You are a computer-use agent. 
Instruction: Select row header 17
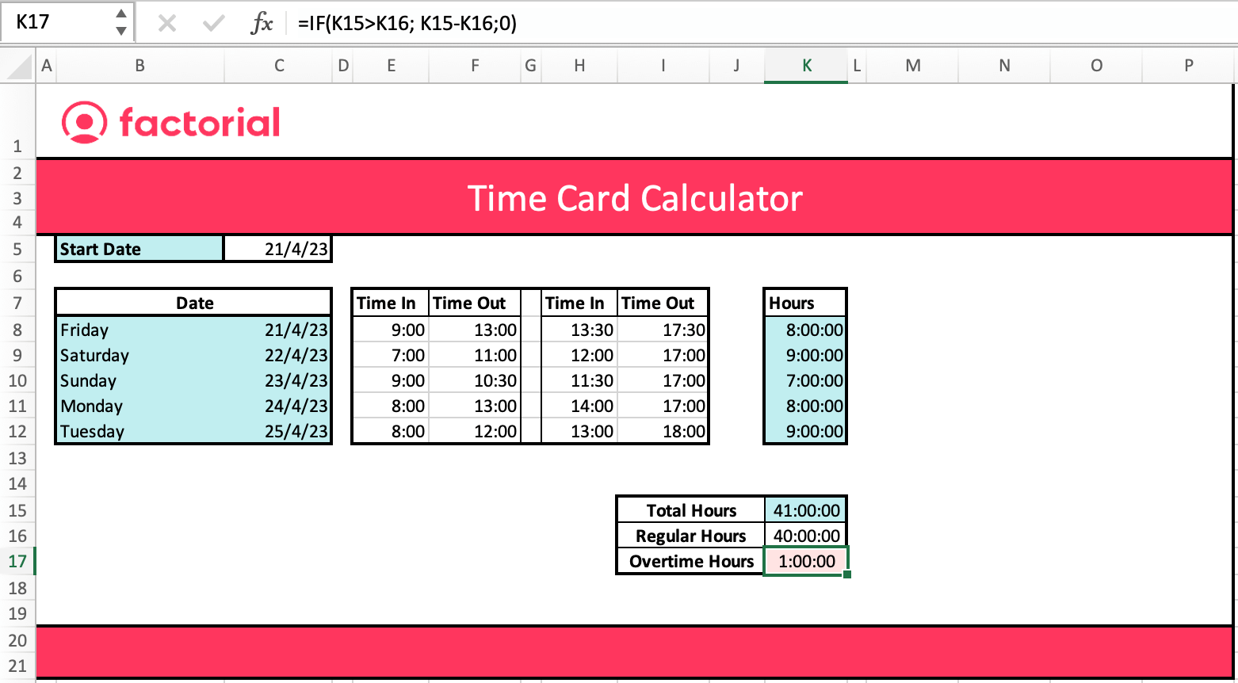point(18,561)
